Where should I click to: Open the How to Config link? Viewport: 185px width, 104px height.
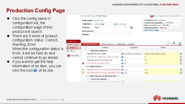pyautogui.click(x=121, y=24)
